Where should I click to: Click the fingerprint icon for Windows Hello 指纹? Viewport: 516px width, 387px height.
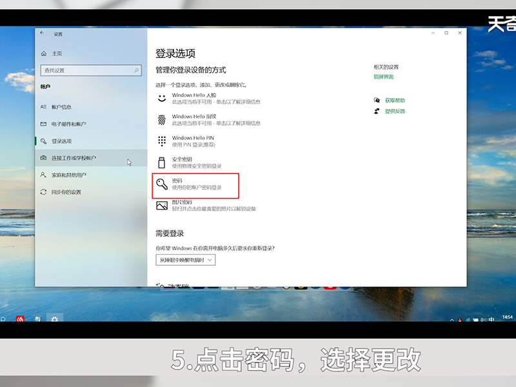(x=162, y=120)
